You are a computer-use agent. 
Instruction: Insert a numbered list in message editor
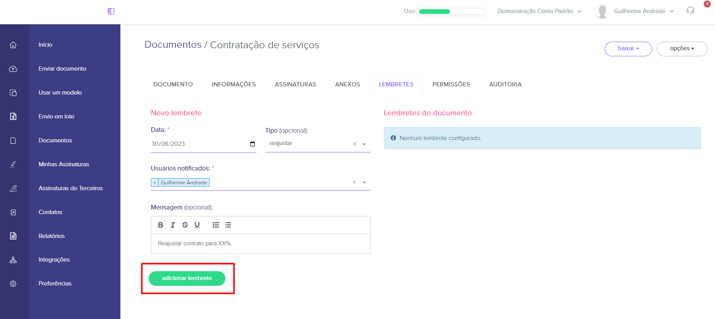click(216, 225)
